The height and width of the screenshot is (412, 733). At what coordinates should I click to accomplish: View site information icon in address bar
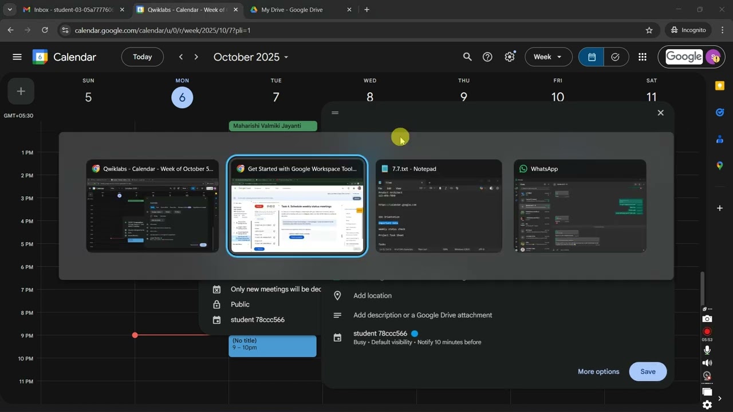tap(65, 30)
